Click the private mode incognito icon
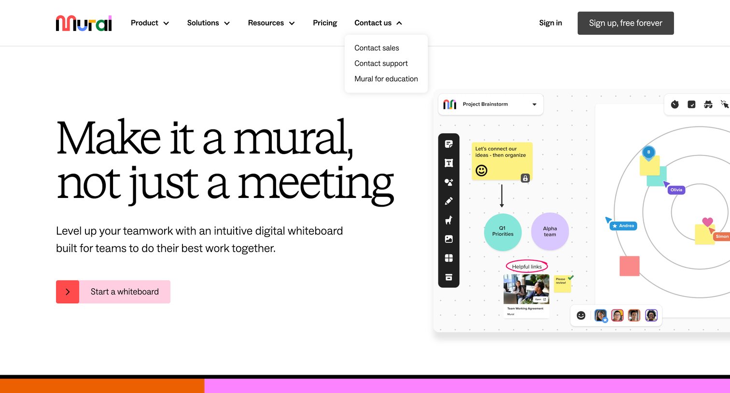Screen dimensions: 730x393 click(x=708, y=104)
